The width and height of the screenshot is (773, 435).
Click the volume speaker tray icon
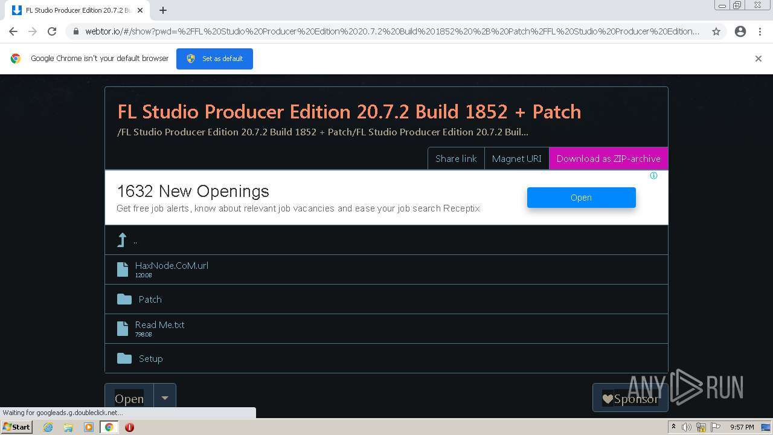[687, 427]
